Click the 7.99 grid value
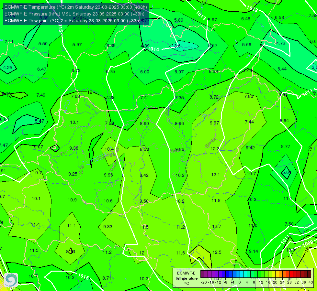 109,123
